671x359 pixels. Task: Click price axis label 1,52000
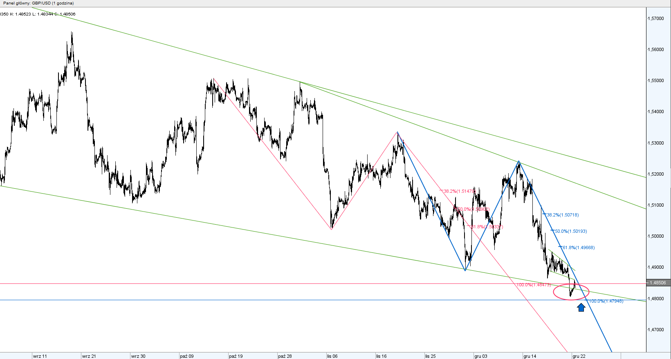(x=656, y=174)
